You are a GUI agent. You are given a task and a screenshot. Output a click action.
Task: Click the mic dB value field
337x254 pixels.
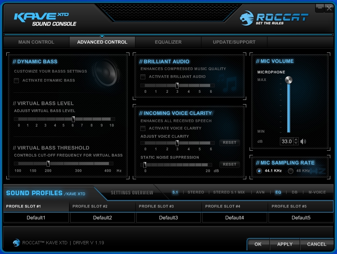(x=287, y=141)
